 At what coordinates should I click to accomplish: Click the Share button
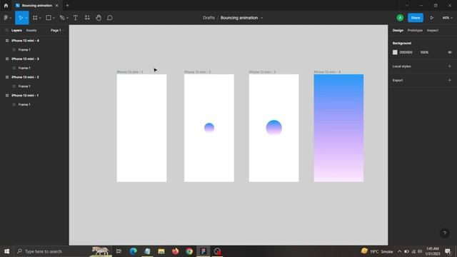pos(416,18)
